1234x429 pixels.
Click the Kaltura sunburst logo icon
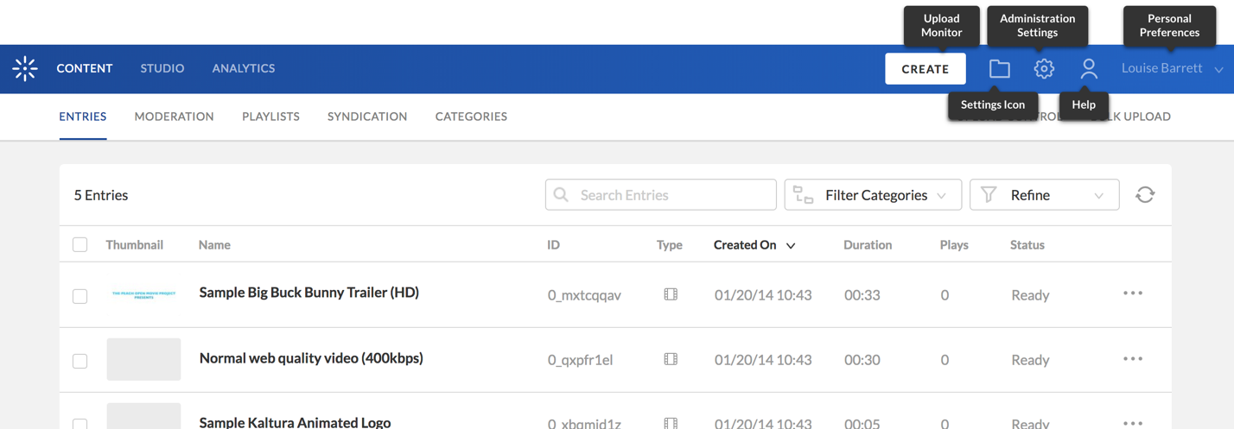point(25,69)
